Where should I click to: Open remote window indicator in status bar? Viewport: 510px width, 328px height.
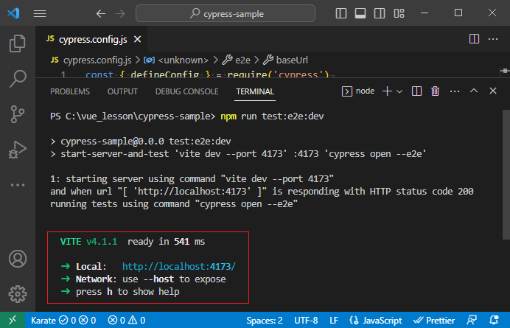[x=13, y=320]
